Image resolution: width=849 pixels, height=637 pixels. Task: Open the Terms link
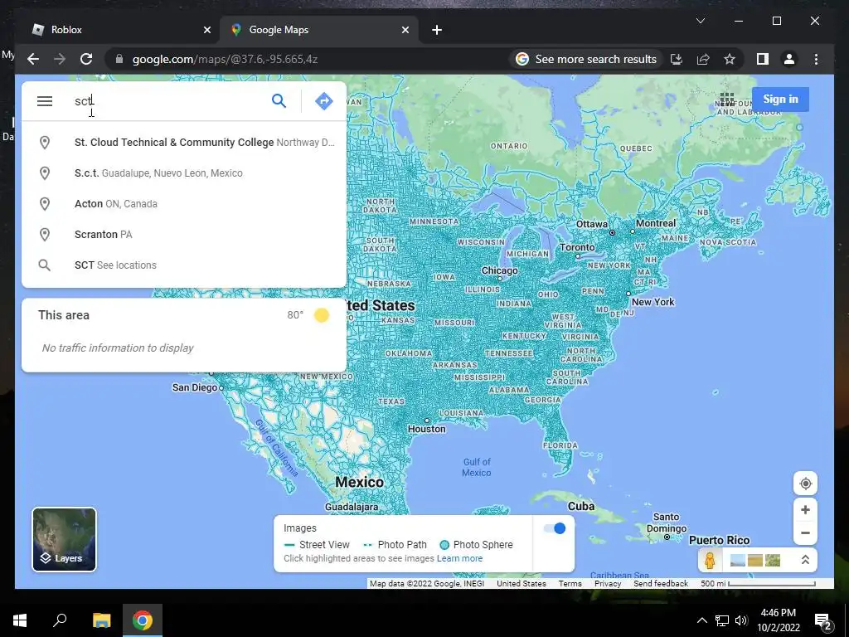click(x=570, y=583)
